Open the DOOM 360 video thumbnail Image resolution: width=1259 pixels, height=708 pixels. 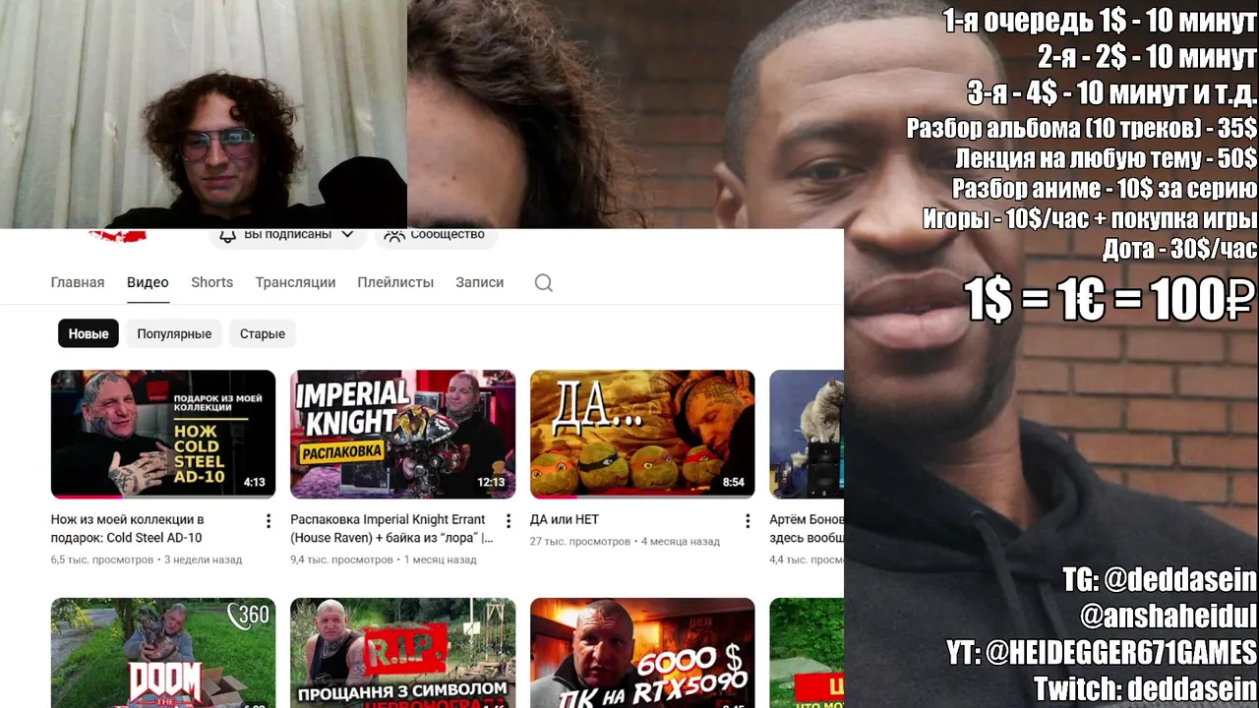pos(163,653)
